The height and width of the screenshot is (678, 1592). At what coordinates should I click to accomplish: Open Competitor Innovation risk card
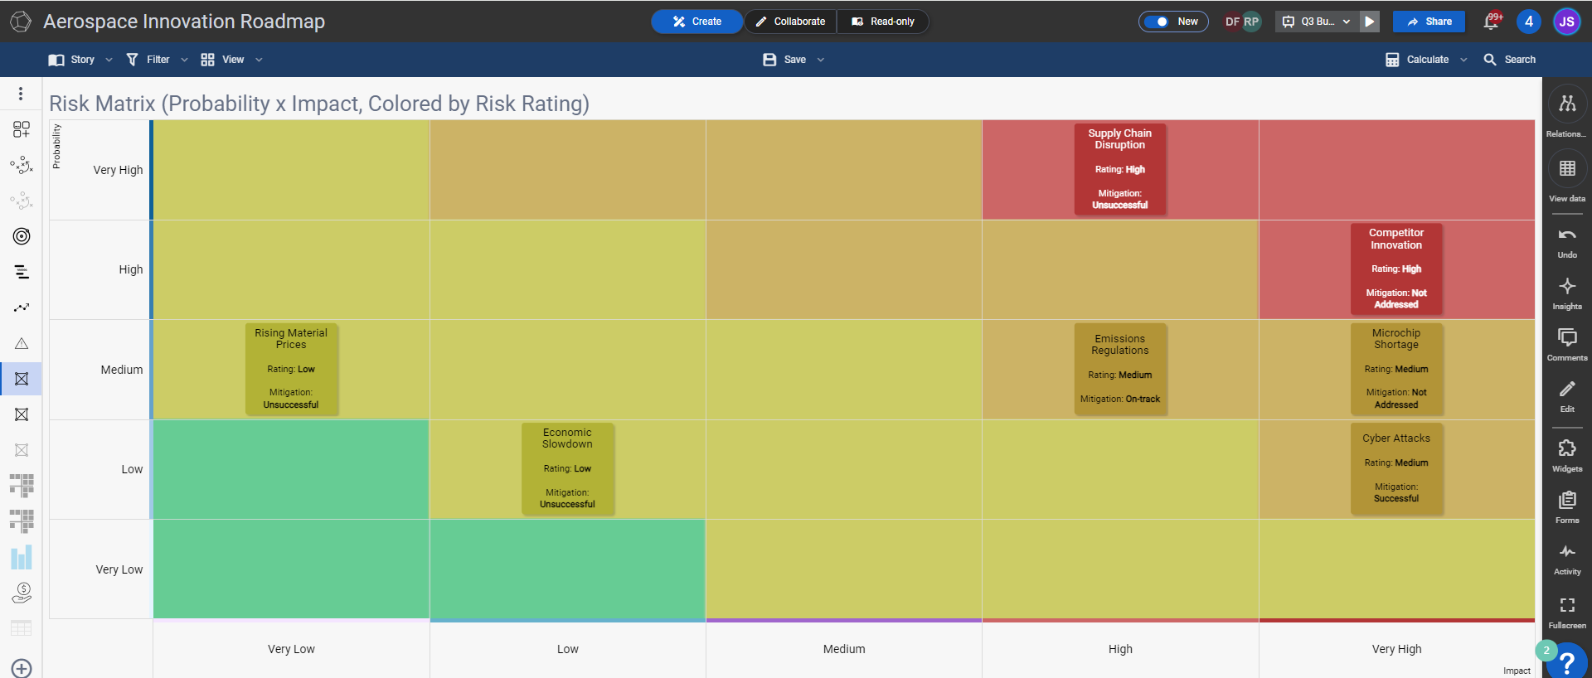(x=1396, y=269)
